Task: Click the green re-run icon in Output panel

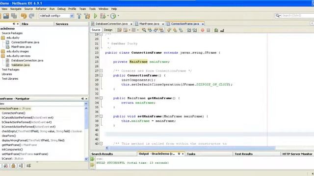Action: tap(92, 159)
